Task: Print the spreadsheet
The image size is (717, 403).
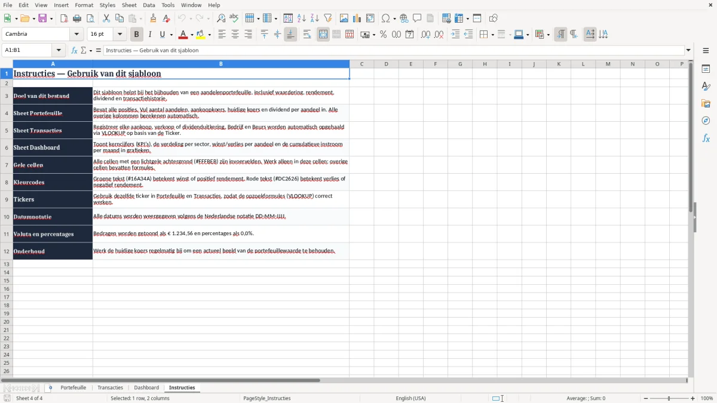Action: pyautogui.click(x=77, y=19)
